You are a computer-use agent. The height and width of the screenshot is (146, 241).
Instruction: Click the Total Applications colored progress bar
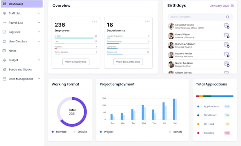[214, 96]
